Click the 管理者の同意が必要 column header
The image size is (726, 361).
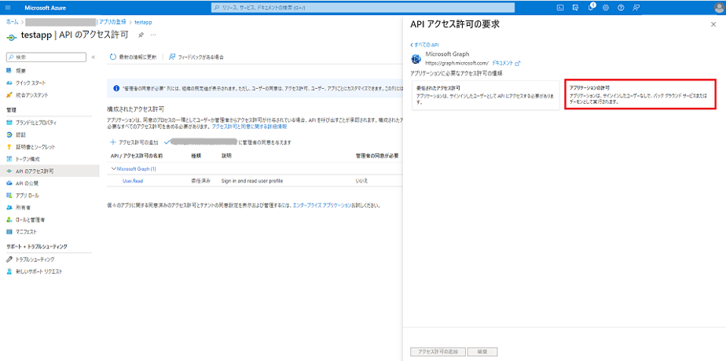click(377, 156)
